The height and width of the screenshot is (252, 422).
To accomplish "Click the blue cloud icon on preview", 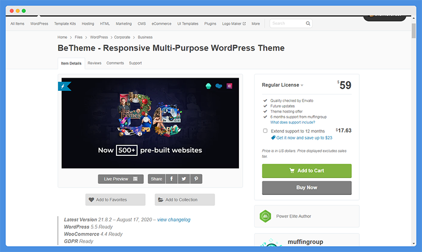I will [219, 86].
